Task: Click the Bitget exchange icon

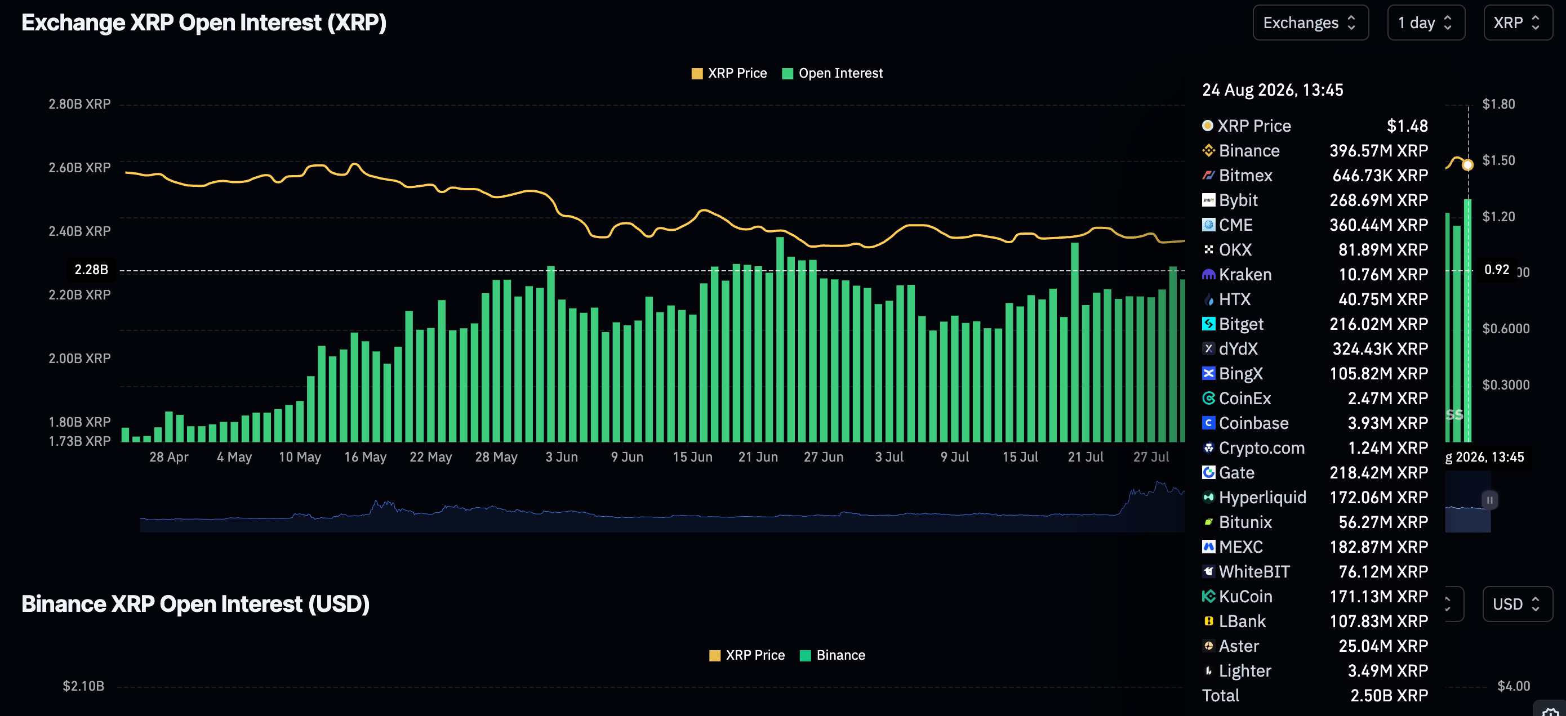Action: pos(1208,324)
